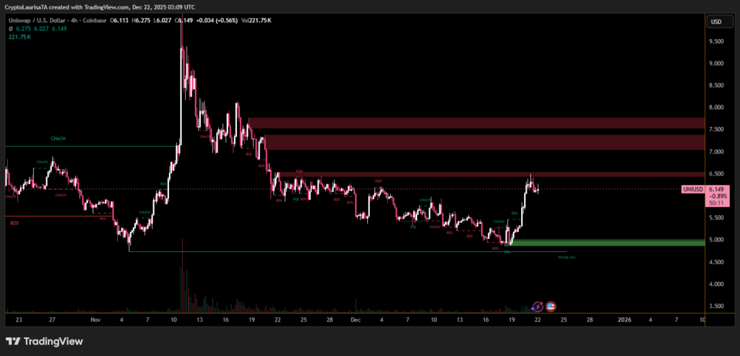Click the Dec label on the time axis
Viewport: 740px width, 356px height.
point(355,318)
